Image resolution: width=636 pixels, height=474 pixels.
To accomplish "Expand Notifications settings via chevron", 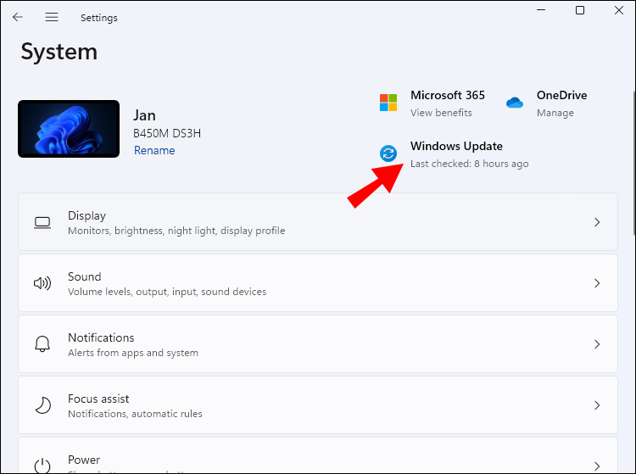I will [597, 344].
